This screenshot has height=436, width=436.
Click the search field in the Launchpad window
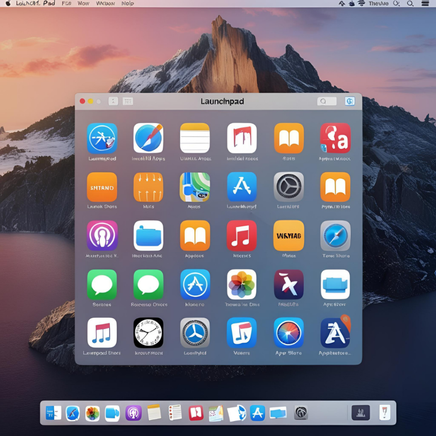[327, 101]
